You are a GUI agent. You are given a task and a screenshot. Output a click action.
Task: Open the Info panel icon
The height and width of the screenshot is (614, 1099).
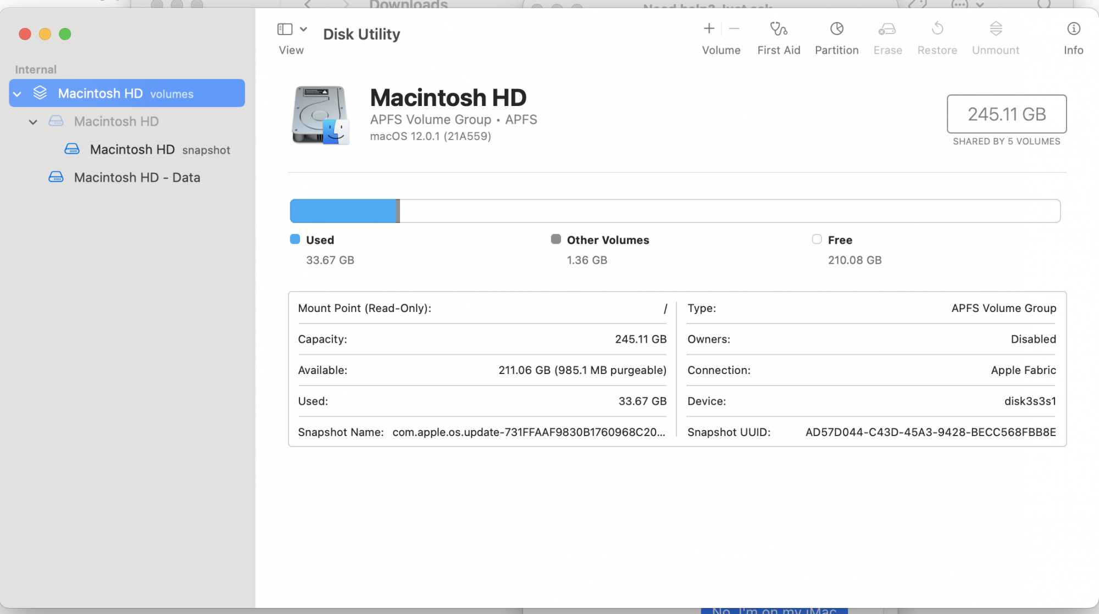tap(1073, 29)
